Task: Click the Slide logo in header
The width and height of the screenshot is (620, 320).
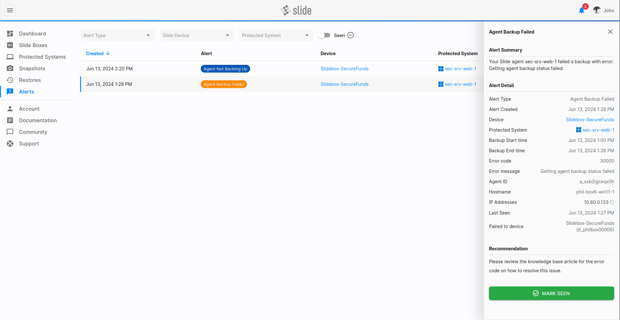Action: 296,10
